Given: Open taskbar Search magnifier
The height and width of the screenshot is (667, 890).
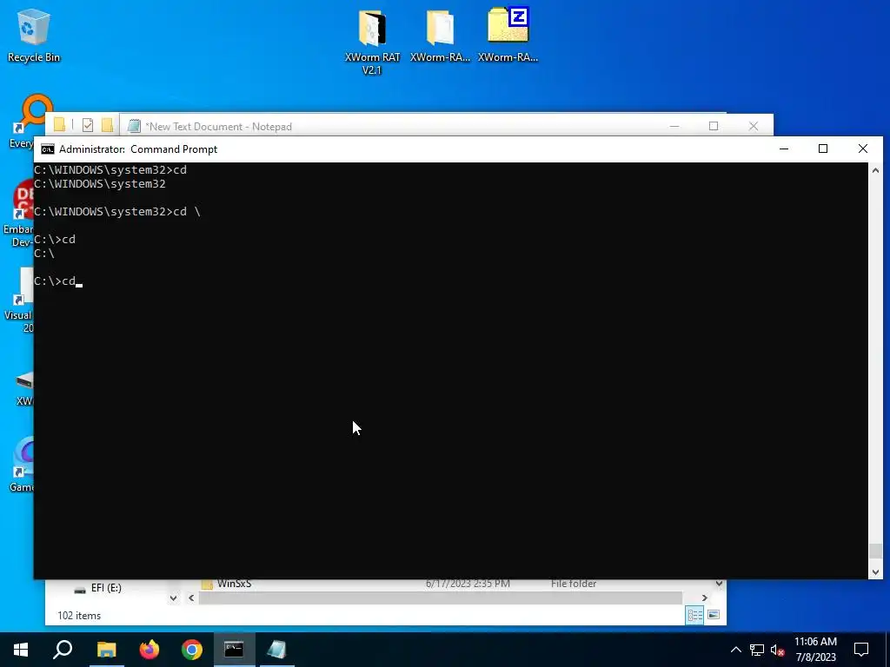Looking at the screenshot, I should [63, 650].
